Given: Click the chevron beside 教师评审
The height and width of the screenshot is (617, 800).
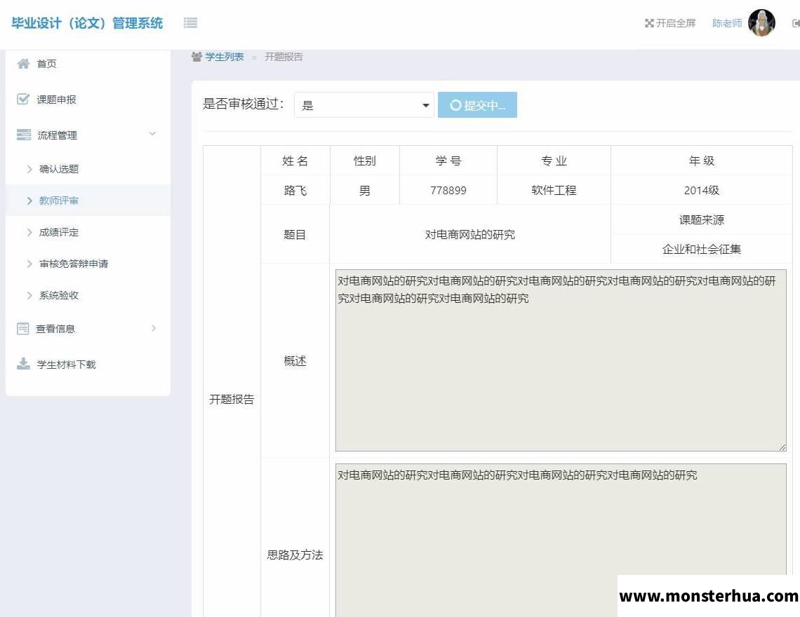Looking at the screenshot, I should coord(29,201).
